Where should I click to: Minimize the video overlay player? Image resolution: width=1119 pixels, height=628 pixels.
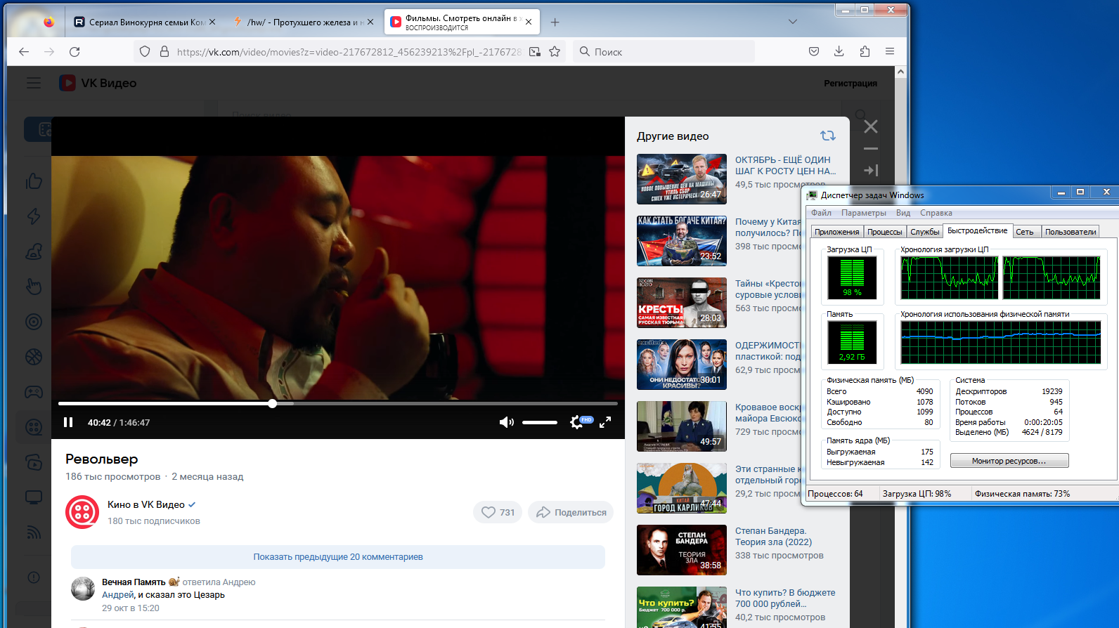point(871,149)
